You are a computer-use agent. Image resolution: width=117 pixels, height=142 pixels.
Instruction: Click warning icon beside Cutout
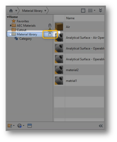point(50,30)
